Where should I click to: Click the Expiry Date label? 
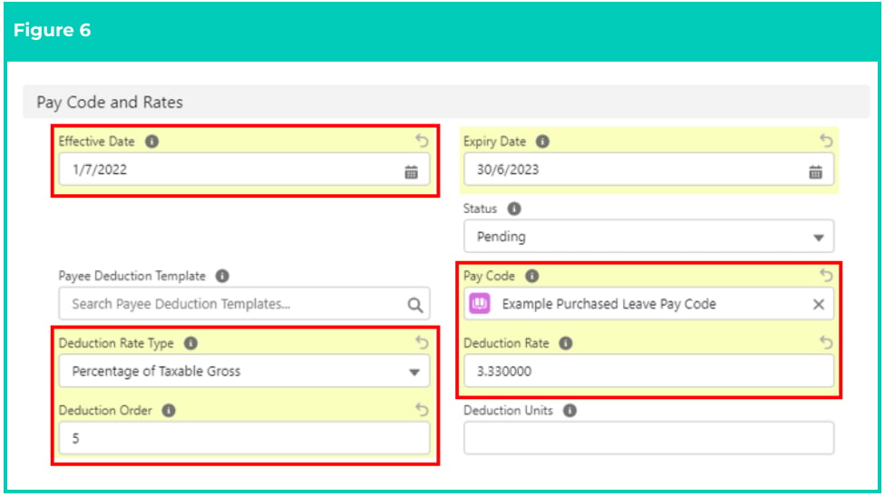(494, 141)
